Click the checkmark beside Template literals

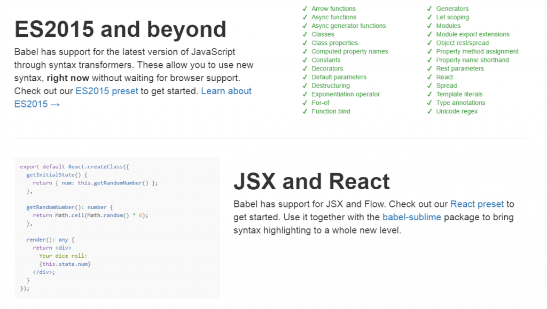coord(429,94)
